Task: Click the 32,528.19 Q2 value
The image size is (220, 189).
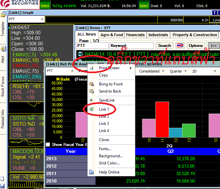Action: (x=186, y=173)
